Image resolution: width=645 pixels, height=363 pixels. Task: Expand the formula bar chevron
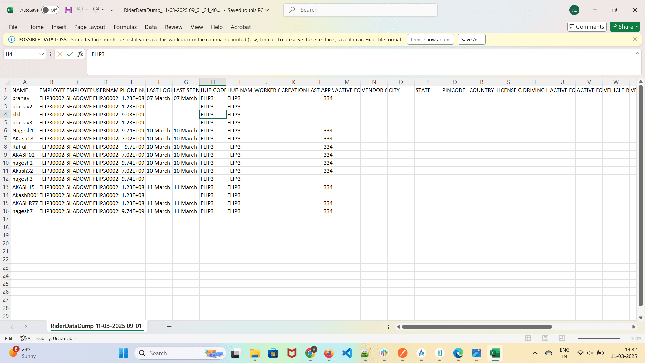[x=638, y=54]
